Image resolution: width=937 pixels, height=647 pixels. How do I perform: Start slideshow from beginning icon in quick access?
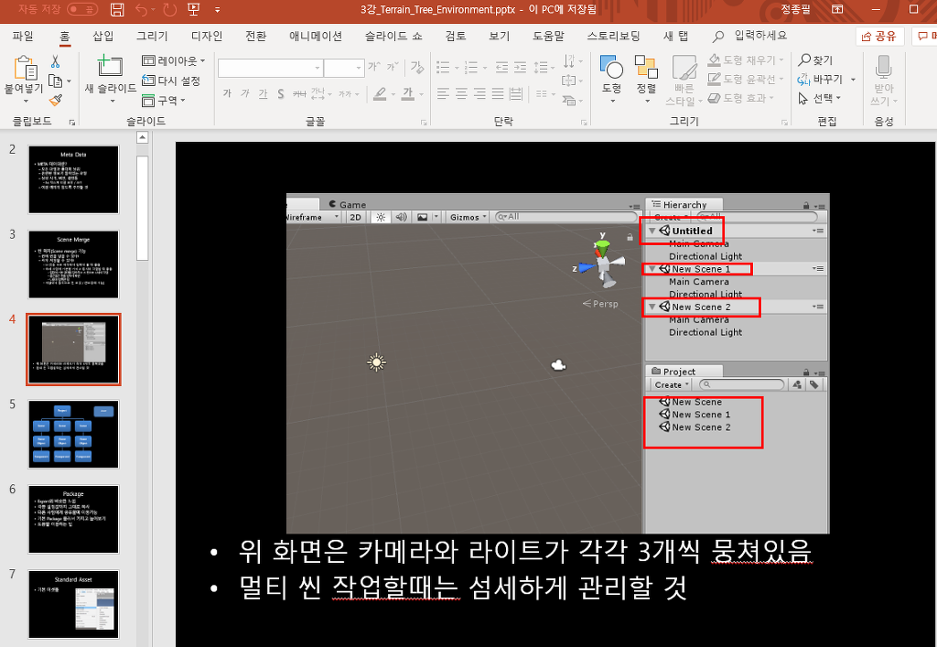(x=193, y=10)
